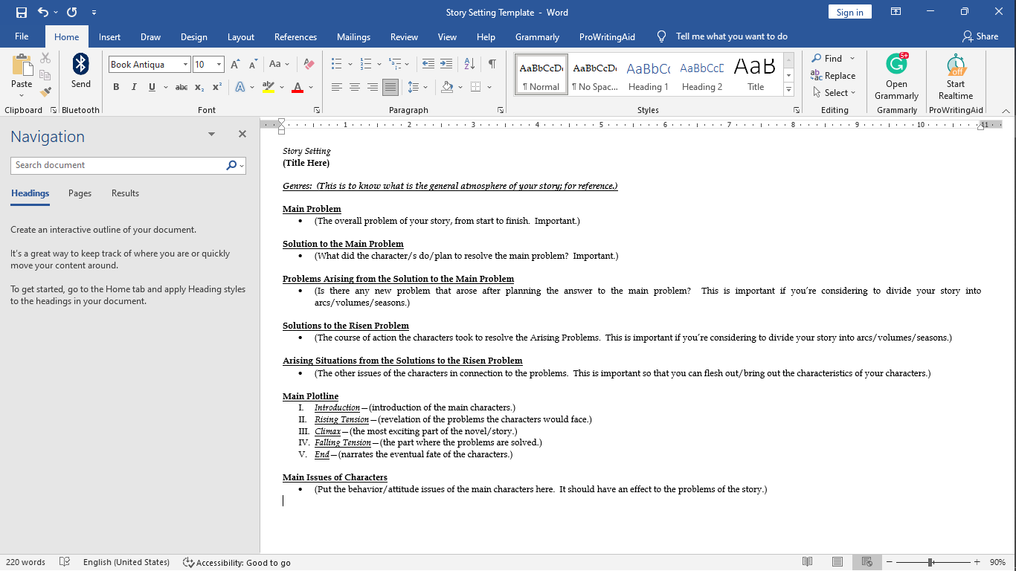Click the Search document field
The width and height of the screenshot is (1016, 571).
point(118,165)
